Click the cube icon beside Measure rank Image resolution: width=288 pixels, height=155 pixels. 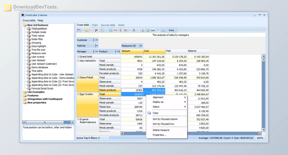coord(29,53)
